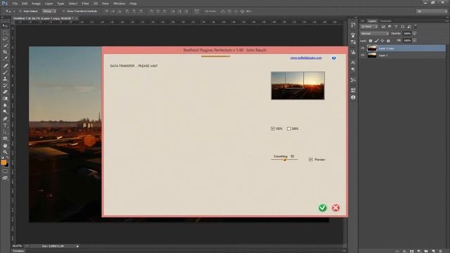Viewport: 450px width, 253px height.
Task: Select the Crop tool
Action: pos(5,52)
